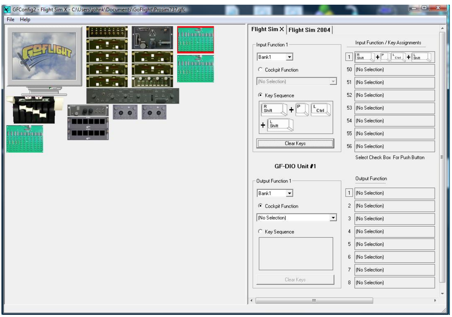Switch to the Flight Sim 2004 tab
Screen dimensions: 452x317
pos(309,30)
